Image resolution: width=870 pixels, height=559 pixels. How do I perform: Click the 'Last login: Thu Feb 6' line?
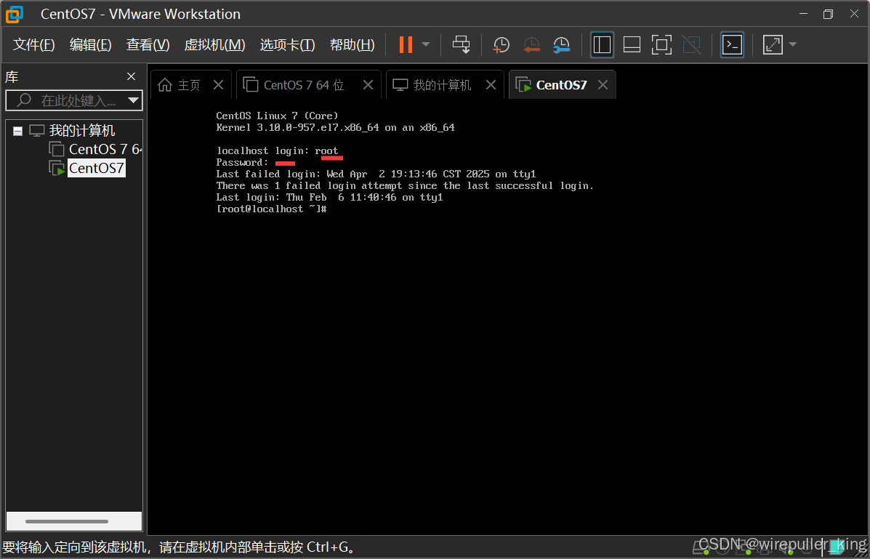coord(329,198)
